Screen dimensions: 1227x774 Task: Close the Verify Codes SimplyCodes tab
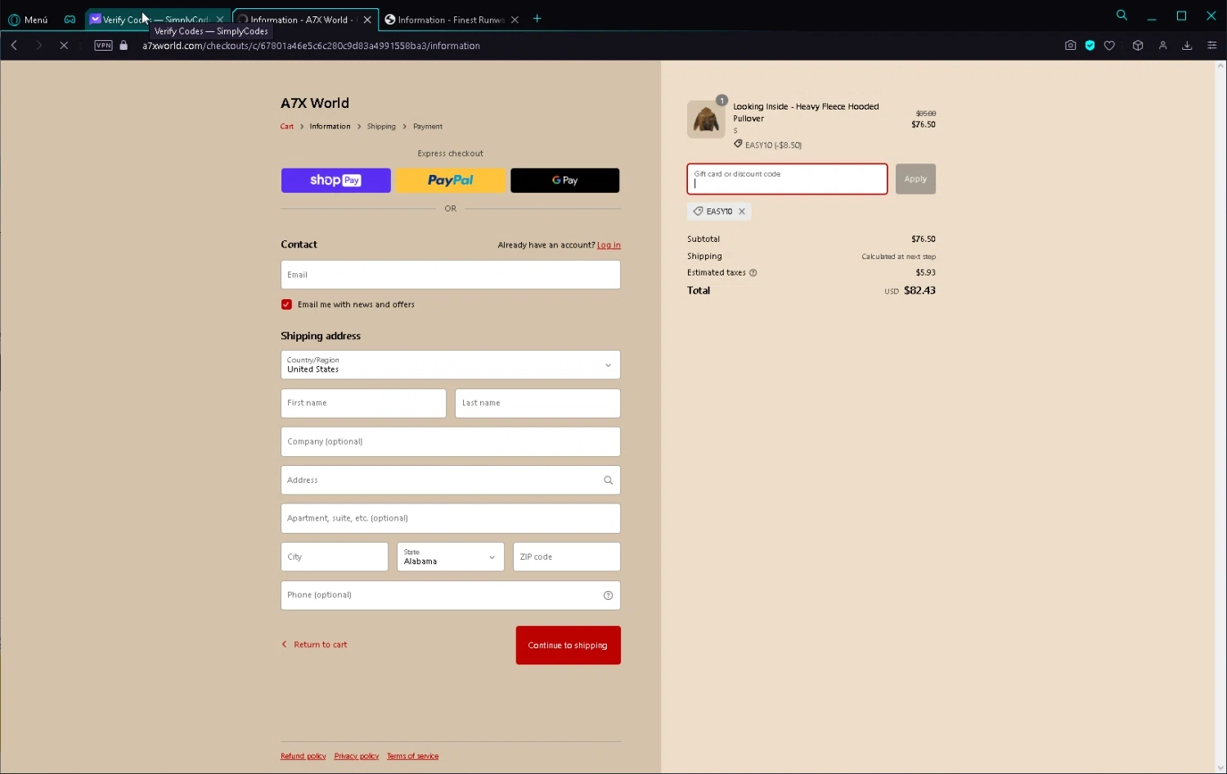[x=220, y=20]
